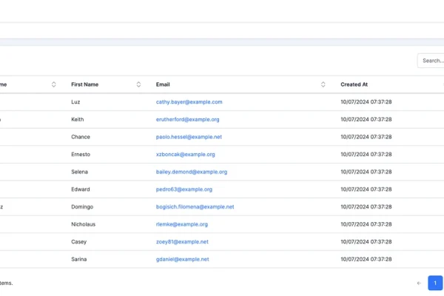This screenshot has width=444, height=296.
Task: Go to previous page arrow
Action: coord(419,283)
